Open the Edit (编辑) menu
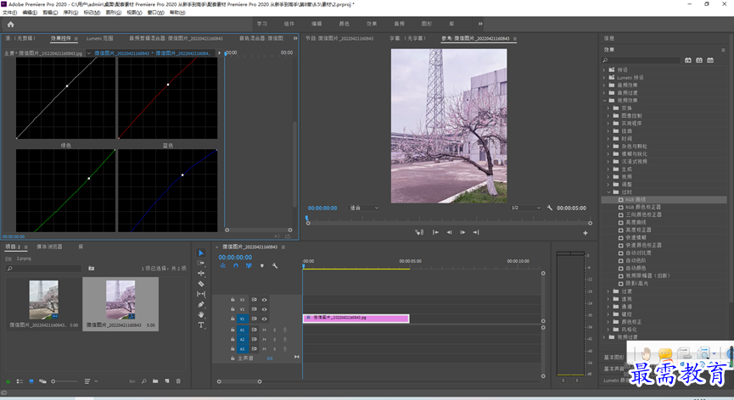 click(x=30, y=13)
